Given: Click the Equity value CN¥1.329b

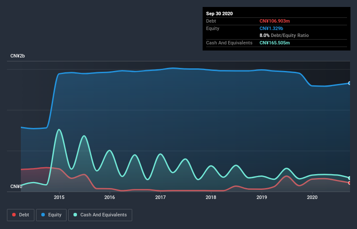Looking at the screenshot, I should pos(271,28).
